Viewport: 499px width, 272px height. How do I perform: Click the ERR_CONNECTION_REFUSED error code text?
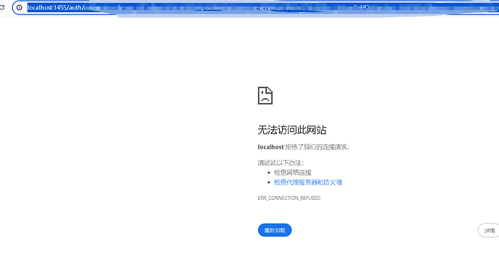[x=289, y=198]
